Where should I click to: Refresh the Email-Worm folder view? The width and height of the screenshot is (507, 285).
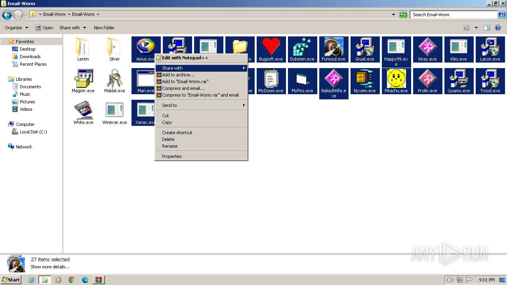click(x=403, y=15)
